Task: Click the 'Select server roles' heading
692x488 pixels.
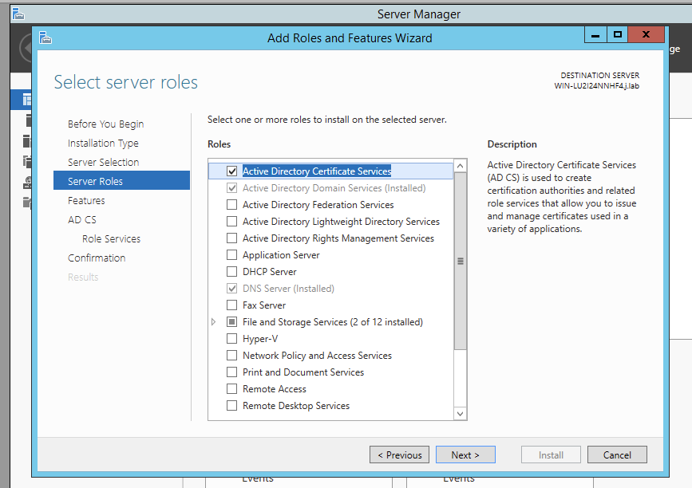Action: click(126, 82)
